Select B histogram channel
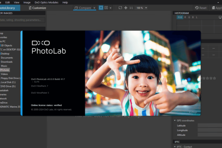The width and height of the screenshot is (222, 148). coord(193,17)
